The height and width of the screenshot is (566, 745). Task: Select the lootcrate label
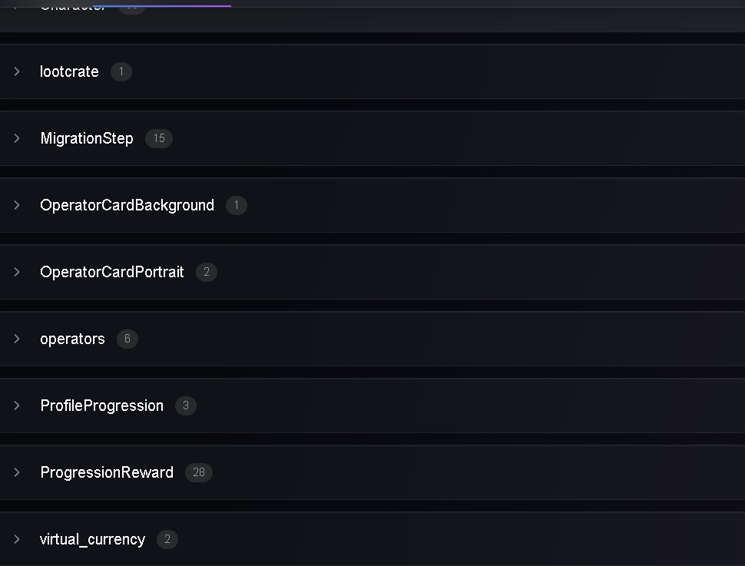click(x=69, y=71)
